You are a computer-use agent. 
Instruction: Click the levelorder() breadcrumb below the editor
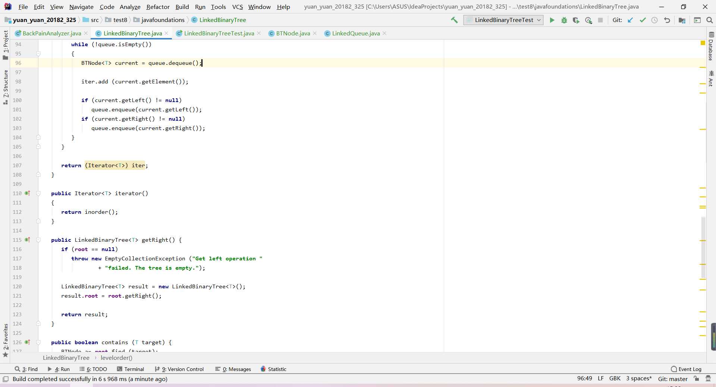[116, 358]
